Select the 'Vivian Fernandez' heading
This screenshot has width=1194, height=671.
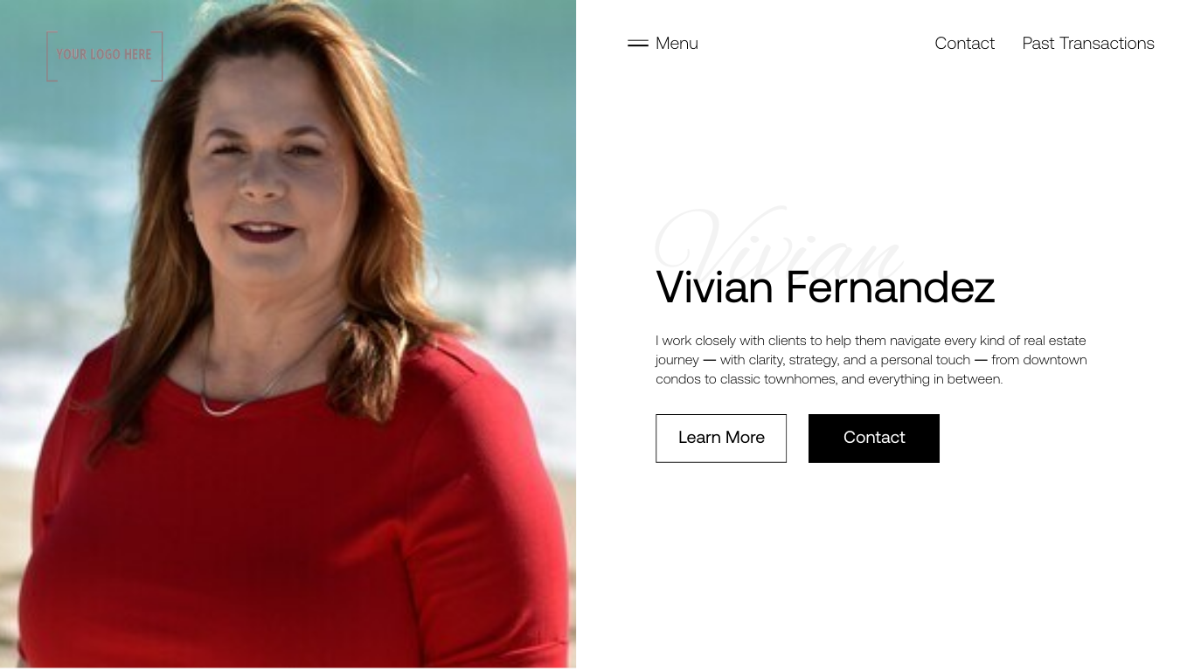[825, 287]
